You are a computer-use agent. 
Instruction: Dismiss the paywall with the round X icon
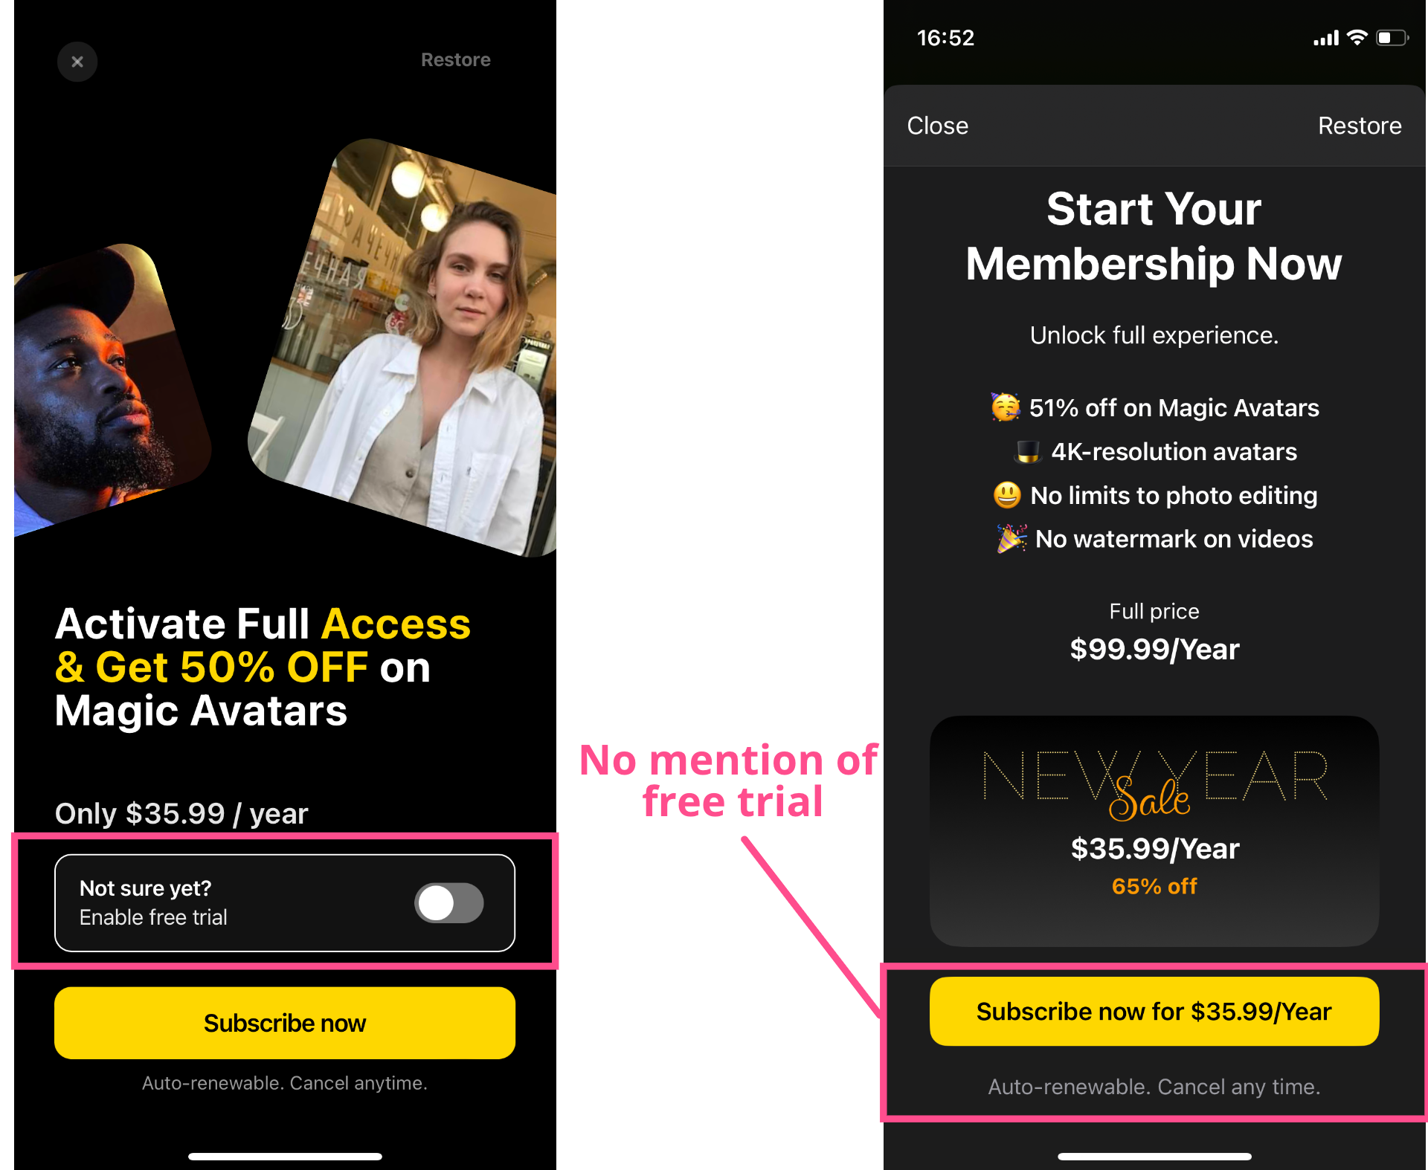(x=77, y=62)
